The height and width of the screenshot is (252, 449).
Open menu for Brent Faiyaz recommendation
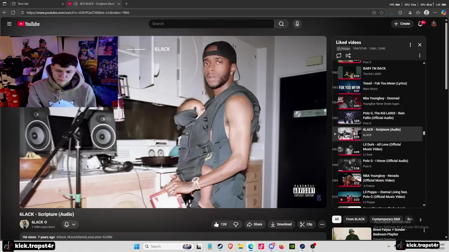click(x=424, y=231)
